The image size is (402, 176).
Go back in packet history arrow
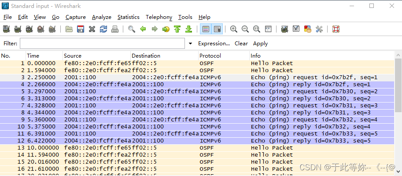click(143, 29)
